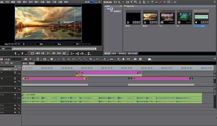Screen dimensions: 217x126
Task: Click the microphone voice-over icon
Action: (123, 59)
